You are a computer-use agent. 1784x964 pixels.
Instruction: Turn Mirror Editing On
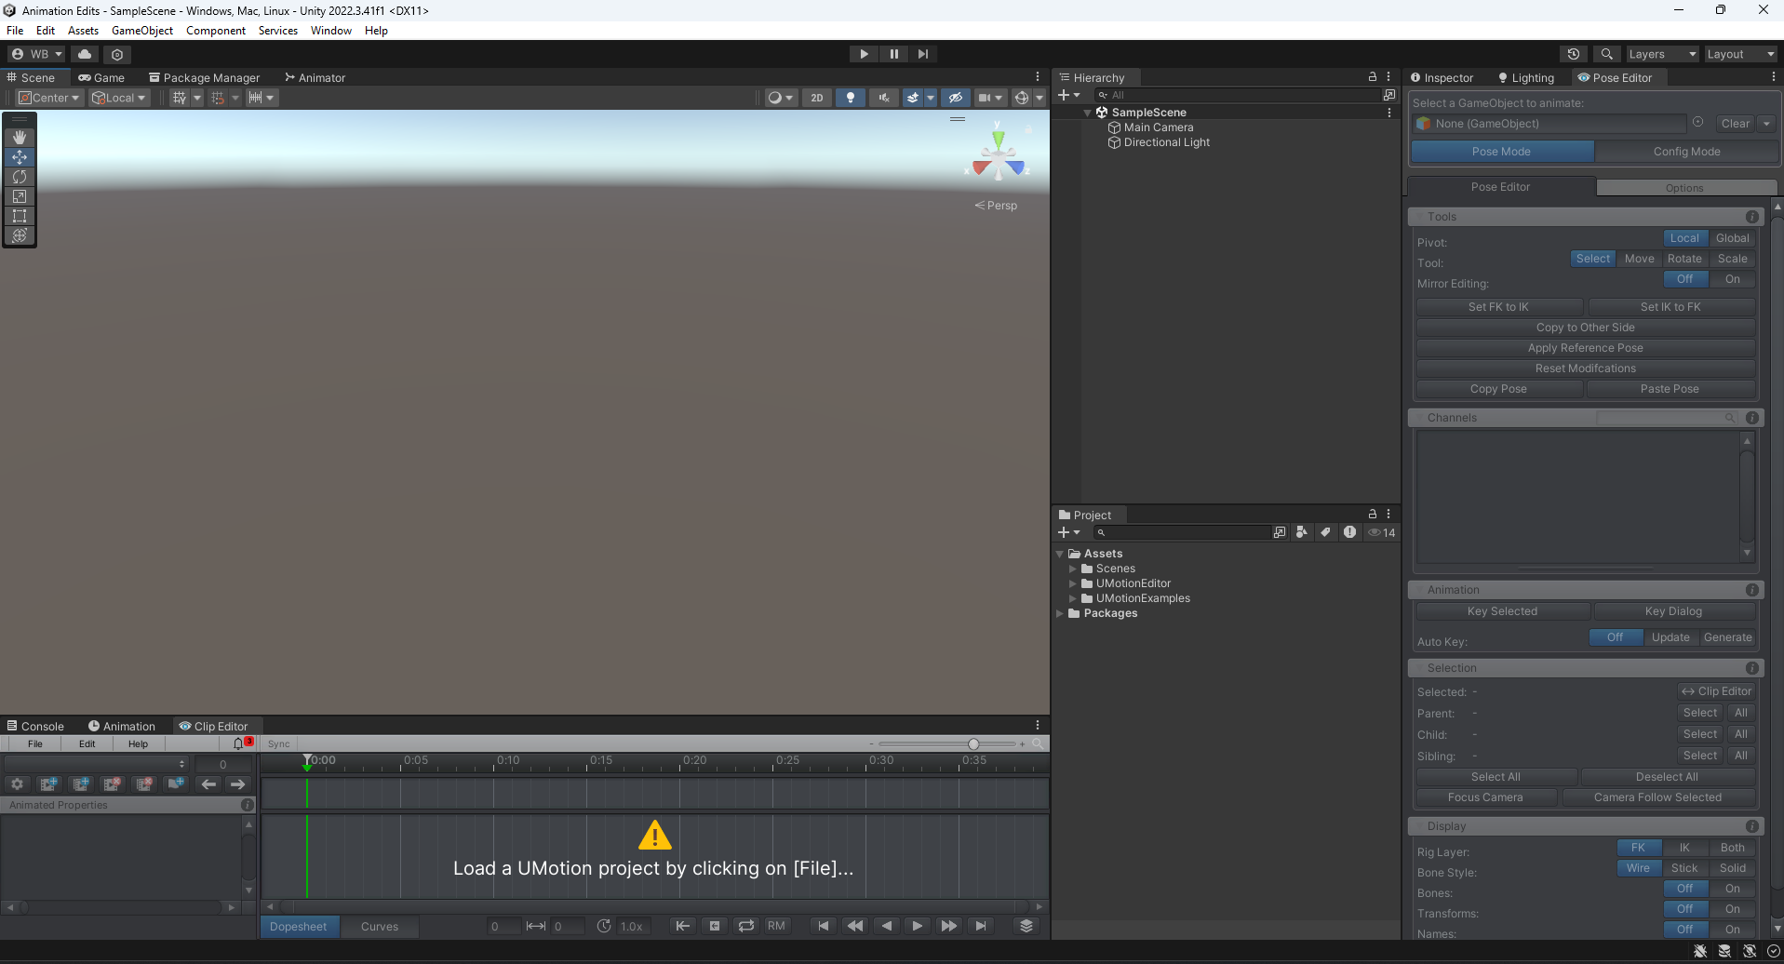[x=1733, y=279]
